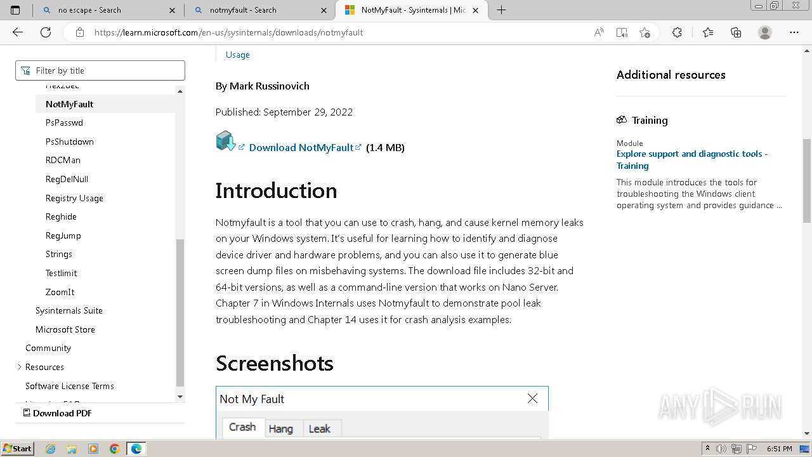Open the volume speaker tray icon
The image size is (812, 457).
coord(723,449)
